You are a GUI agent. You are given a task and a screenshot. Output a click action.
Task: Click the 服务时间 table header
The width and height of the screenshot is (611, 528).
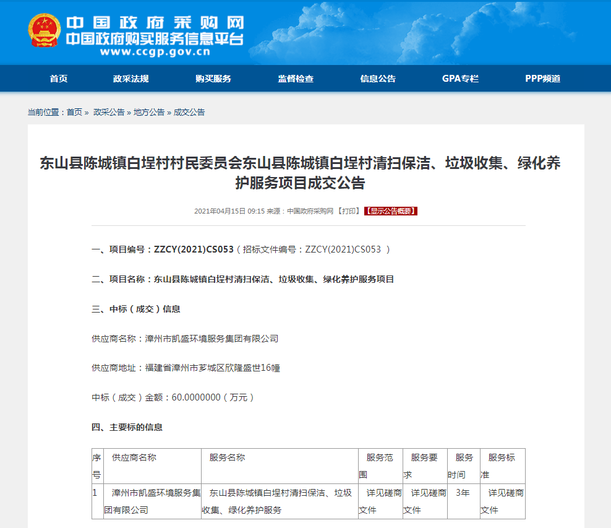point(464,466)
